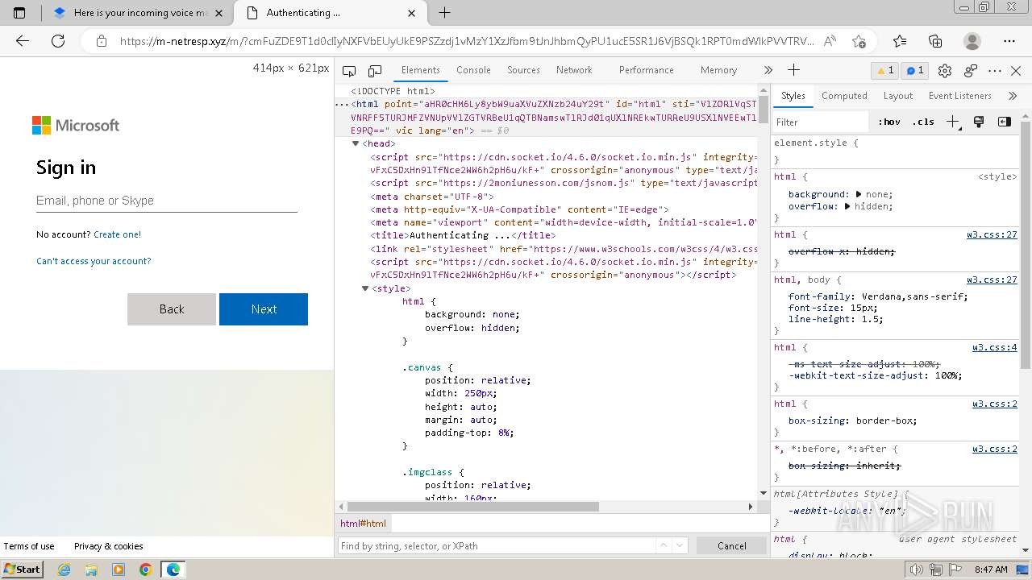Open Collections panel
This screenshot has height=580, width=1032.
935,41
